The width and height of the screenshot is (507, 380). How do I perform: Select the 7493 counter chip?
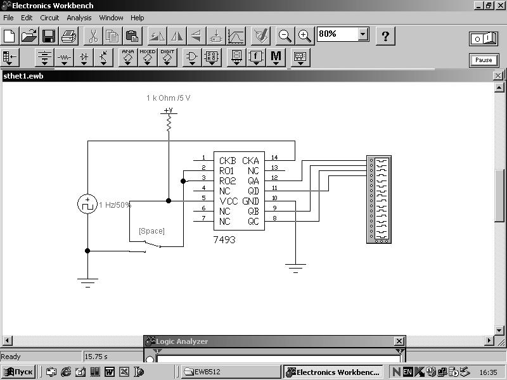click(x=239, y=191)
